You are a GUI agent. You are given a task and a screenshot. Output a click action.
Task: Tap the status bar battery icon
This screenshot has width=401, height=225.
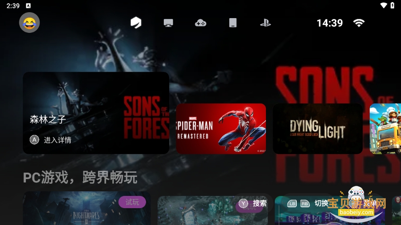coord(392,5)
